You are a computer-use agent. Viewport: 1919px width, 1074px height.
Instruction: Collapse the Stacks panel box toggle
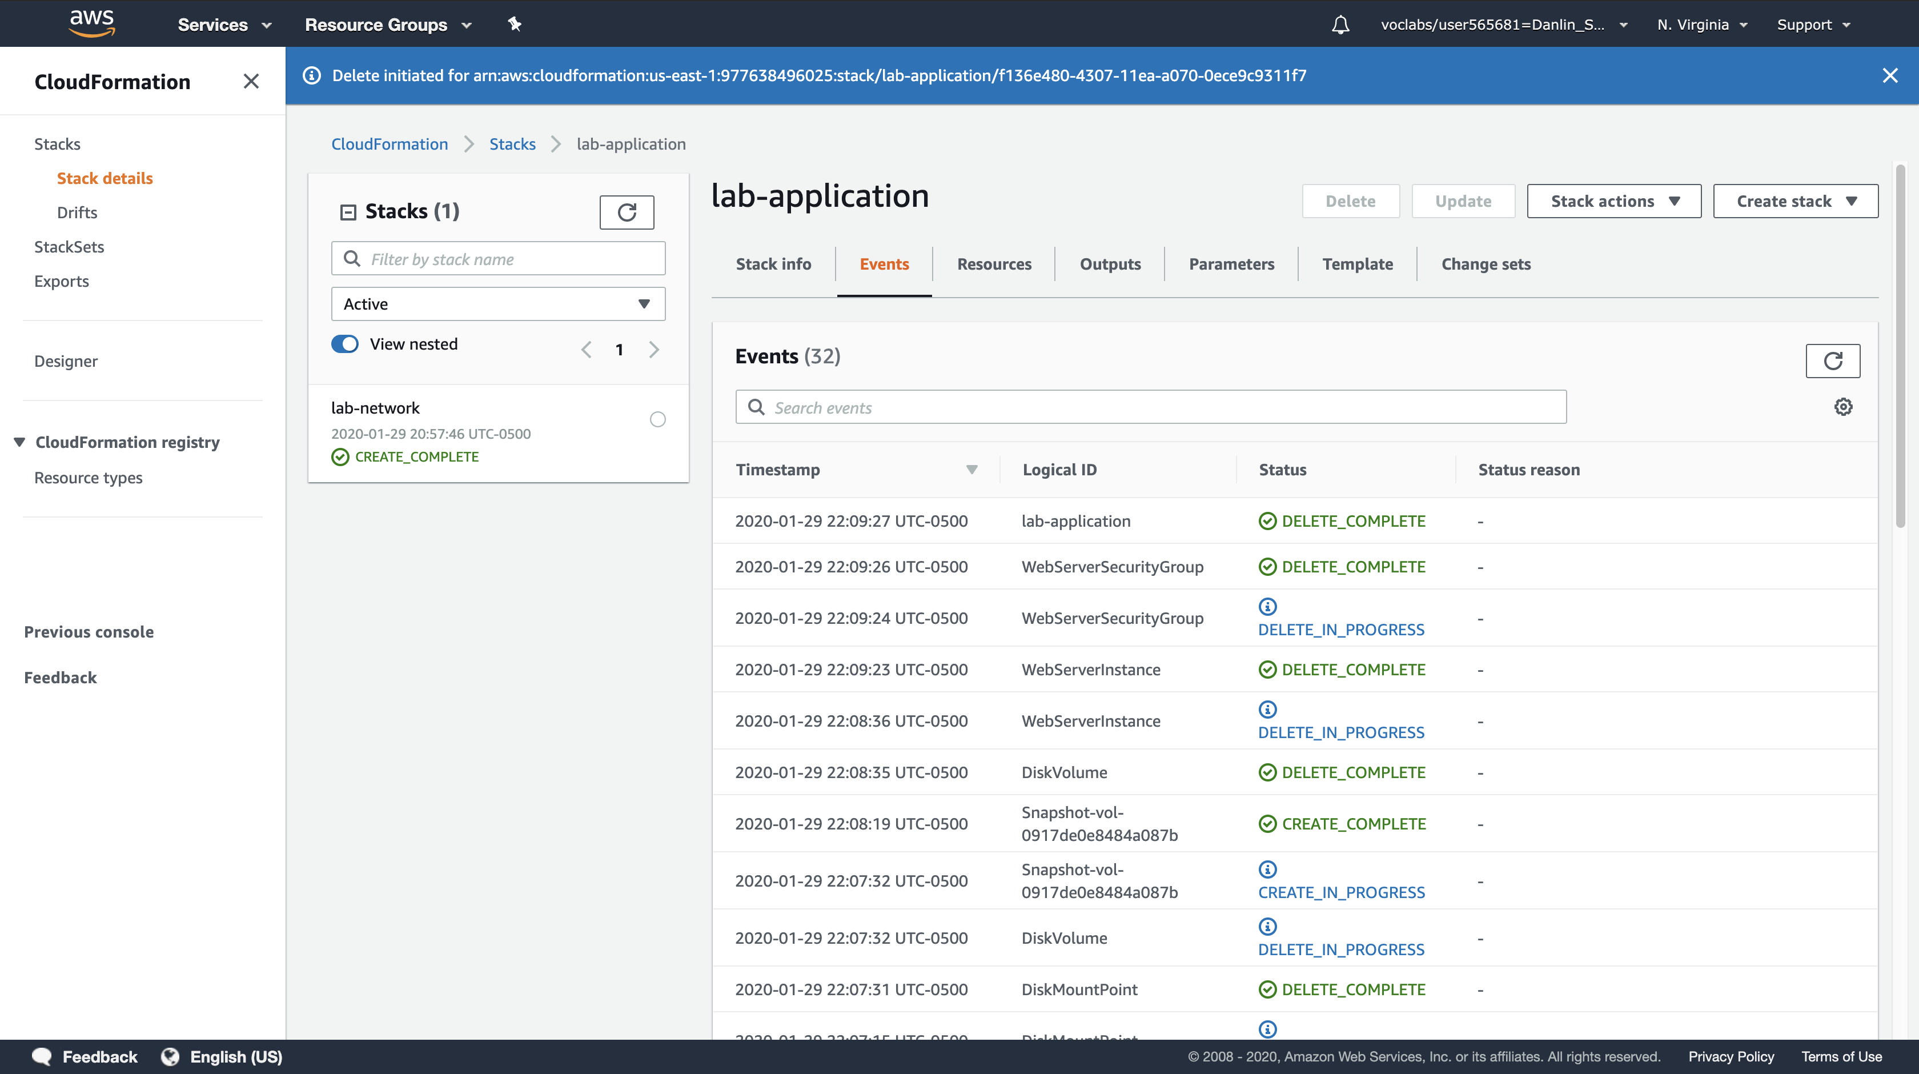click(348, 213)
